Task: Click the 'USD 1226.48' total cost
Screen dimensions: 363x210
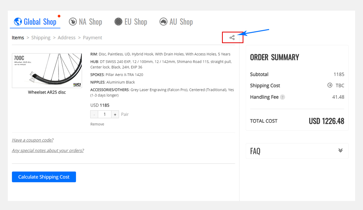Action: pyautogui.click(x=326, y=121)
